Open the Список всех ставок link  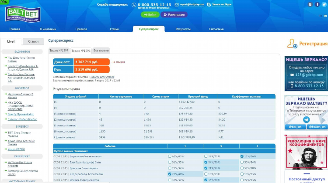[x=102, y=77]
